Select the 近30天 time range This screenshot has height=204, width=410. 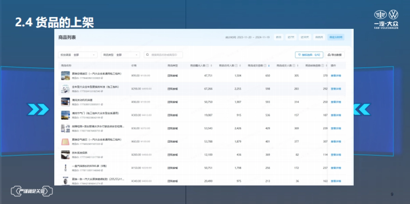[x=304, y=37]
